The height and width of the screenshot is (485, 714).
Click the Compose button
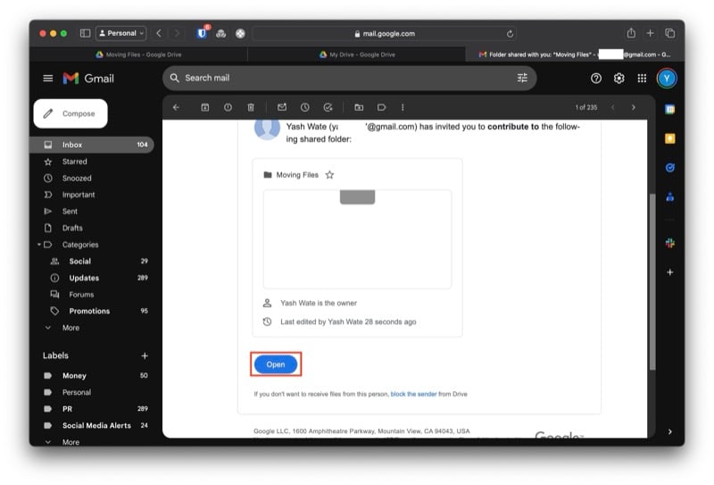pos(71,113)
